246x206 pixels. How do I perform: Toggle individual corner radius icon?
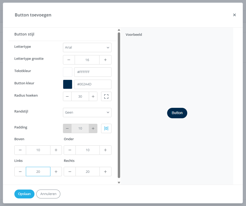[x=106, y=96]
